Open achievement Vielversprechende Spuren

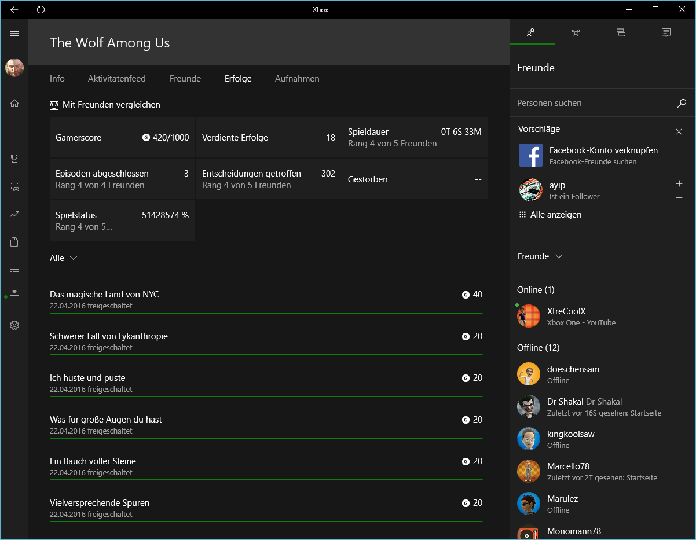(266, 508)
